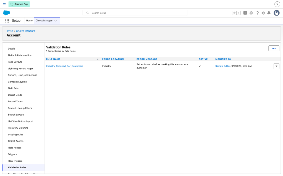The image size is (283, 176).
Task: Sort by the MODIFIED BY column
Action: [x=223, y=59]
